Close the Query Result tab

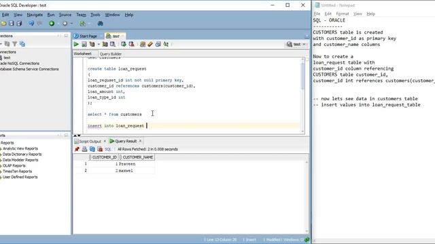pos(141,141)
